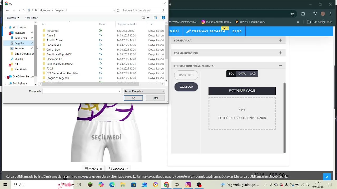Select the Battlefield 1 folder
Viewport: 337px width, 189px height.
click(54, 45)
